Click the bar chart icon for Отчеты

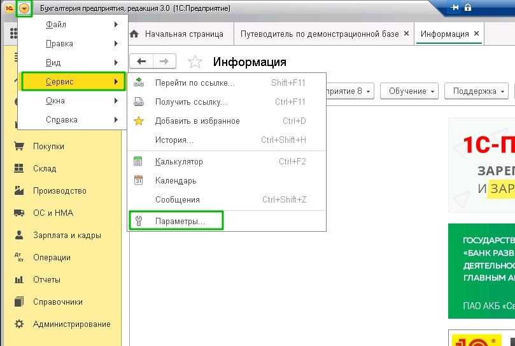[19, 279]
